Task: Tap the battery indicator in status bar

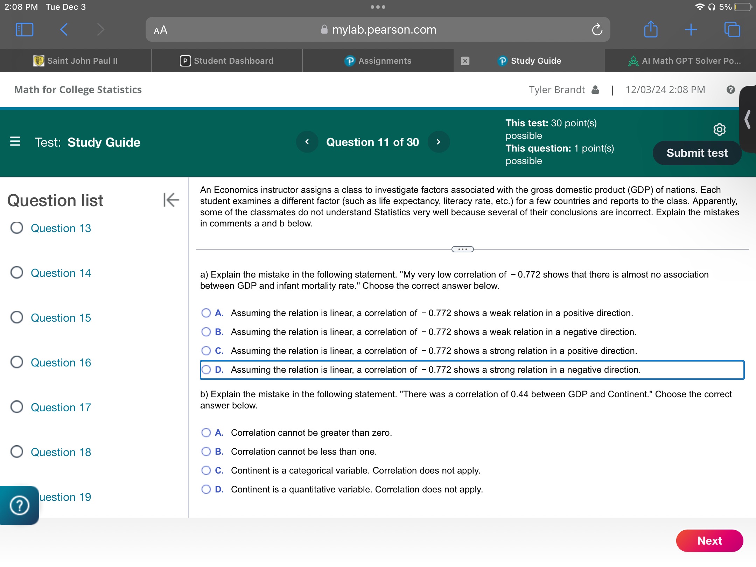Action: tap(743, 7)
